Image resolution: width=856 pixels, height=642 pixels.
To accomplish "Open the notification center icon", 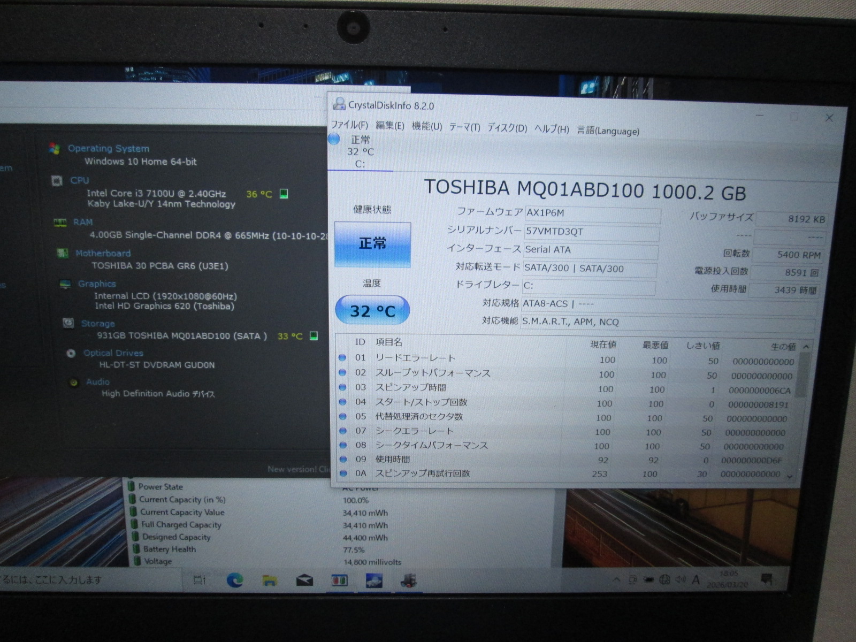I will pyautogui.click(x=766, y=579).
